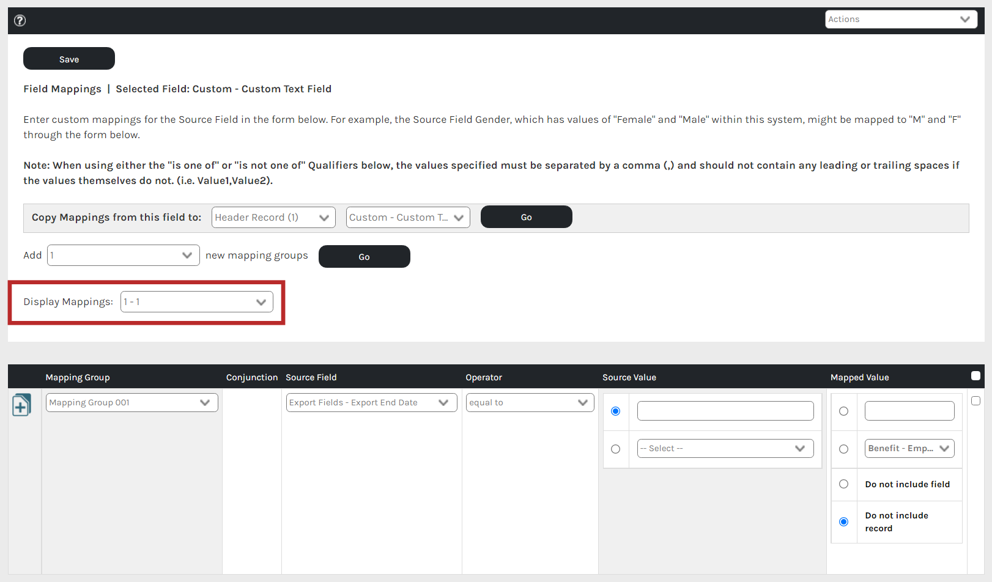This screenshot has width=992, height=582.
Task: Click 'Selected Field: Custom - Custom Text Field' text
Action: click(x=224, y=89)
